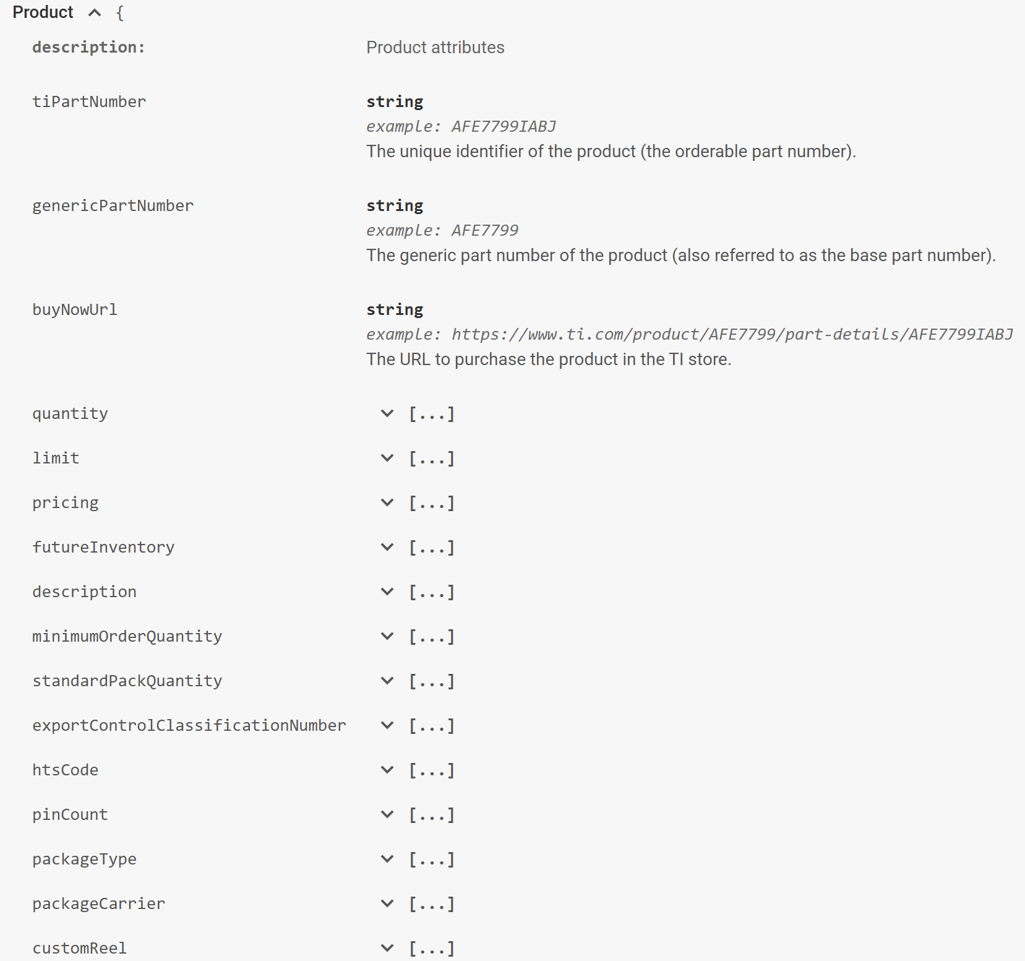Expand the quantity property chevron
The width and height of the screenshot is (1025, 961).
click(387, 413)
